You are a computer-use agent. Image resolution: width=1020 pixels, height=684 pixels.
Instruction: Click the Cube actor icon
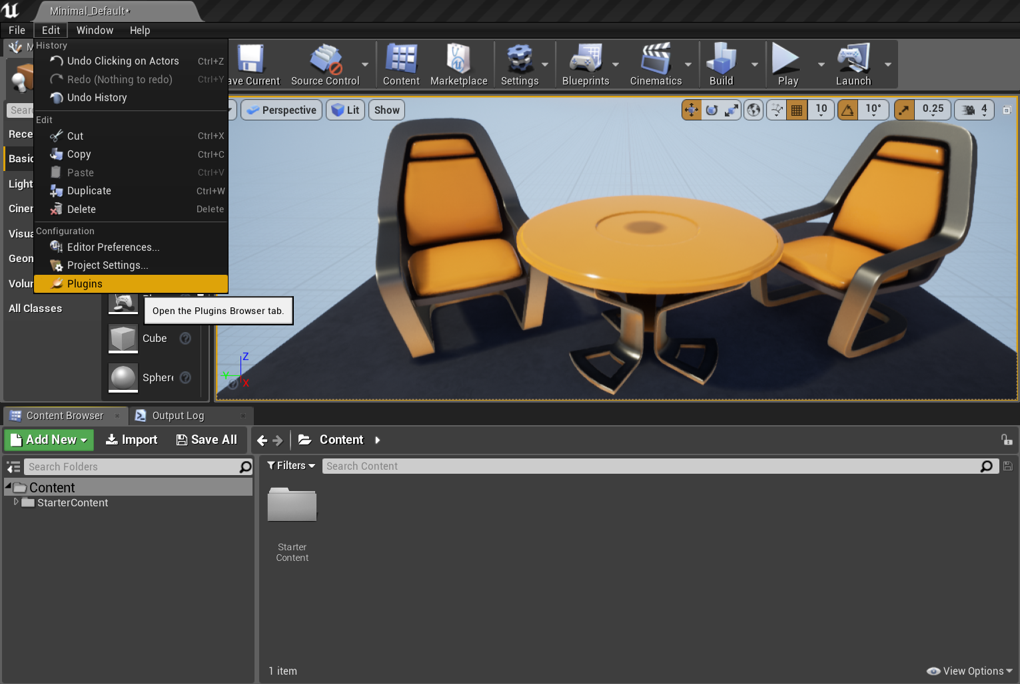tap(123, 339)
